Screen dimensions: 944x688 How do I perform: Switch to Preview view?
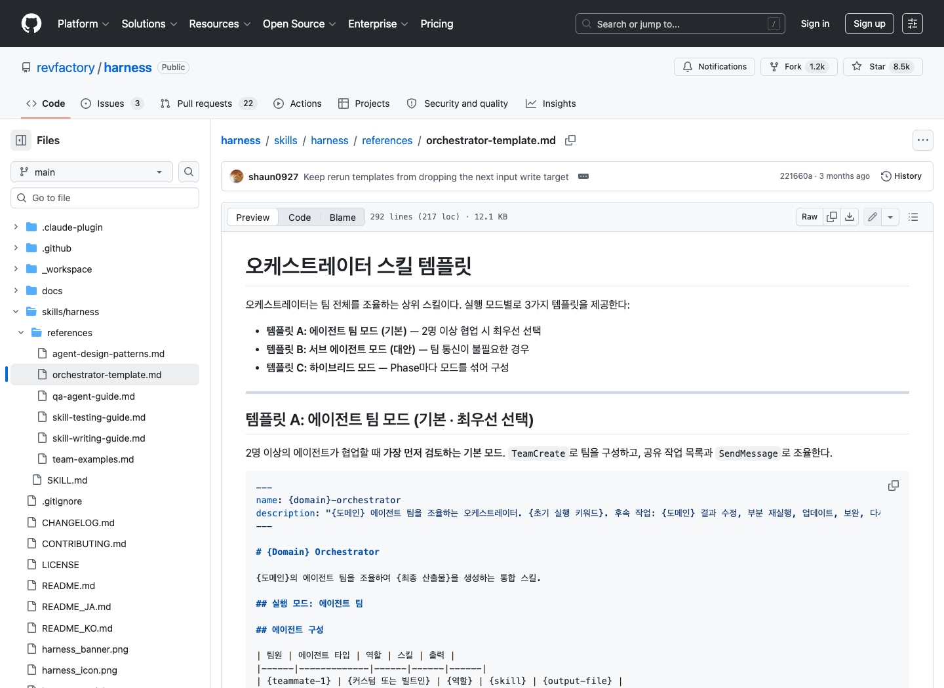point(252,218)
